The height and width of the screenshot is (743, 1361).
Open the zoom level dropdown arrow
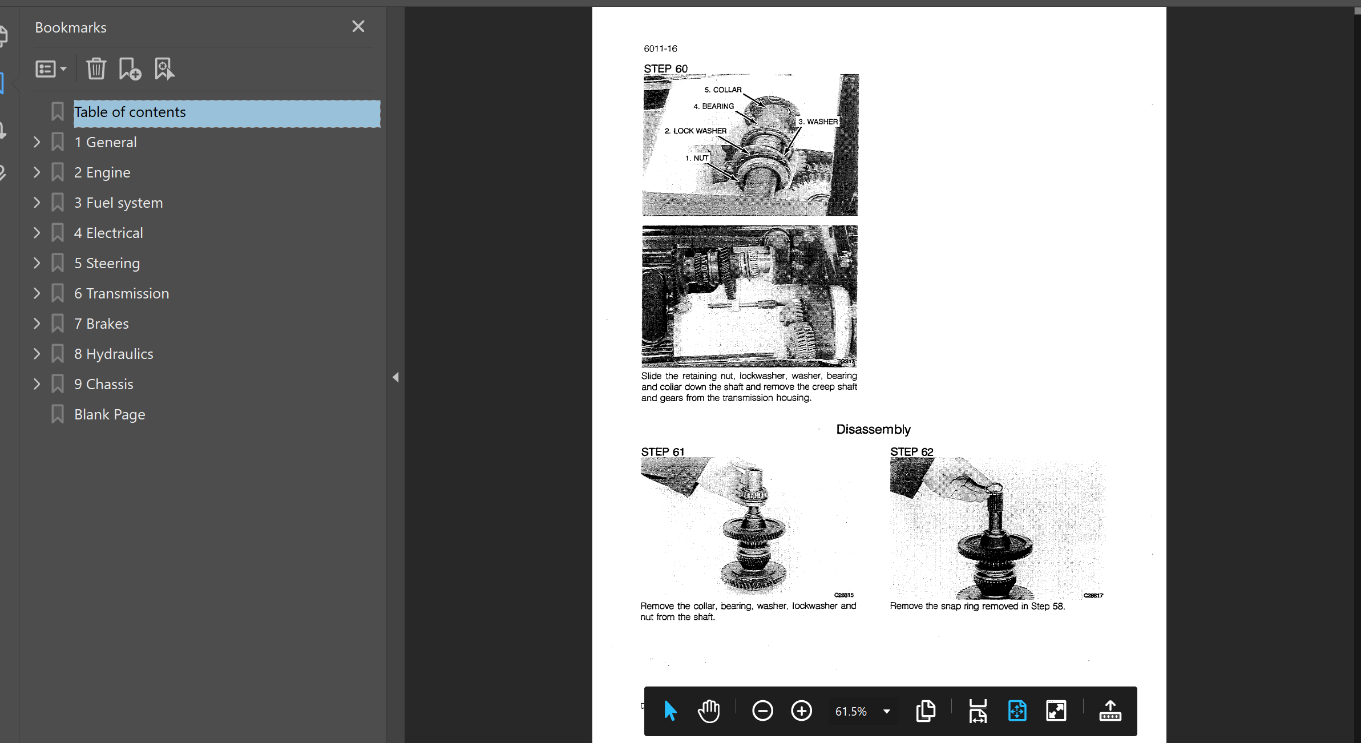pyautogui.click(x=886, y=712)
